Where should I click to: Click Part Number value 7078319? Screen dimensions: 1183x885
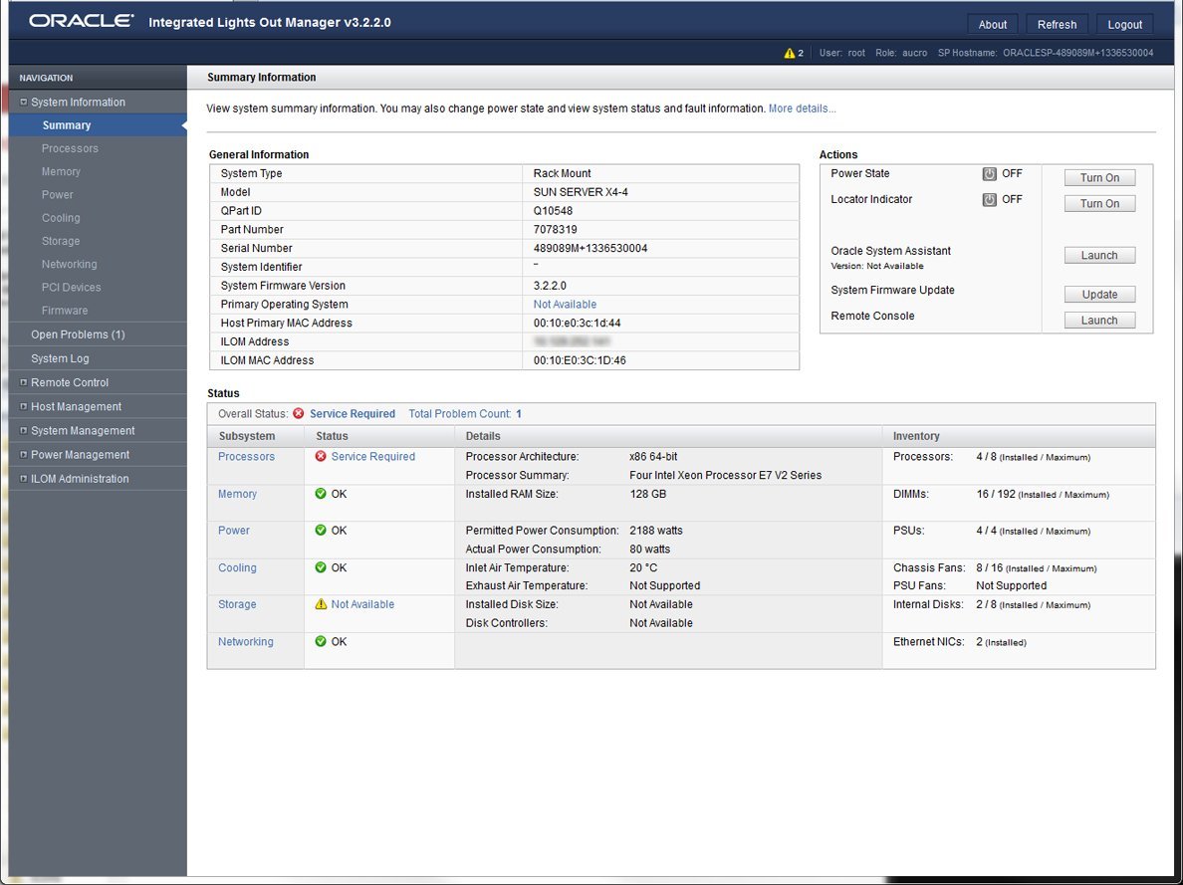click(x=556, y=229)
